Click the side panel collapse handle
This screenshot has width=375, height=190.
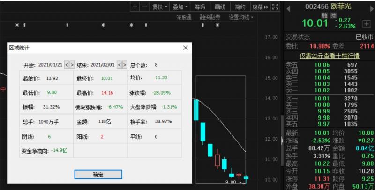click(x=282, y=141)
